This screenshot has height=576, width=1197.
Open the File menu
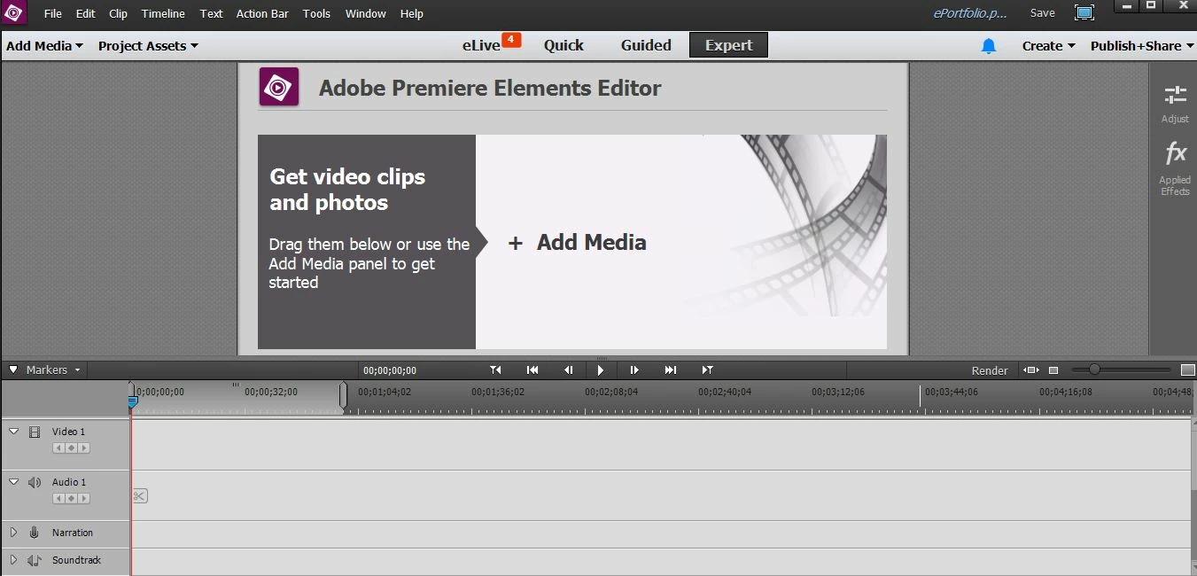[x=53, y=13]
